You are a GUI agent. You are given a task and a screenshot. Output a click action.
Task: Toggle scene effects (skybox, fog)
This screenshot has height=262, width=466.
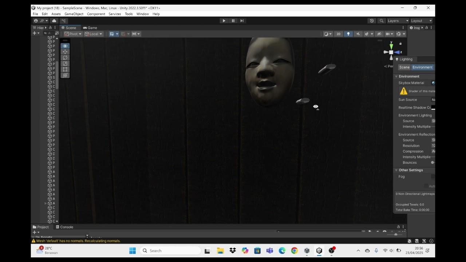tap(367, 34)
